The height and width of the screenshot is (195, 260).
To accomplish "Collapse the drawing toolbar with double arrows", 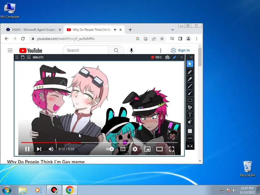I will [190, 146].
